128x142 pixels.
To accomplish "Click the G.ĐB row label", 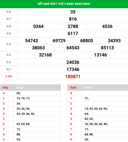I will (9, 76).
